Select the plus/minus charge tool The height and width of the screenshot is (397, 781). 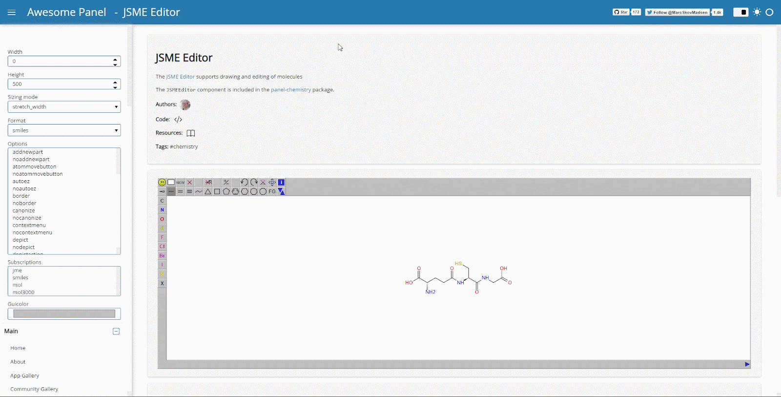point(226,182)
